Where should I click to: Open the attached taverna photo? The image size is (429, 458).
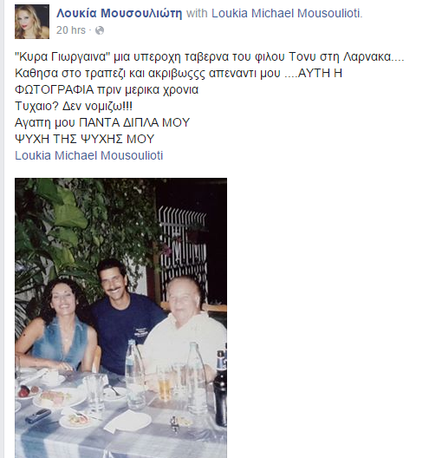[120, 317]
